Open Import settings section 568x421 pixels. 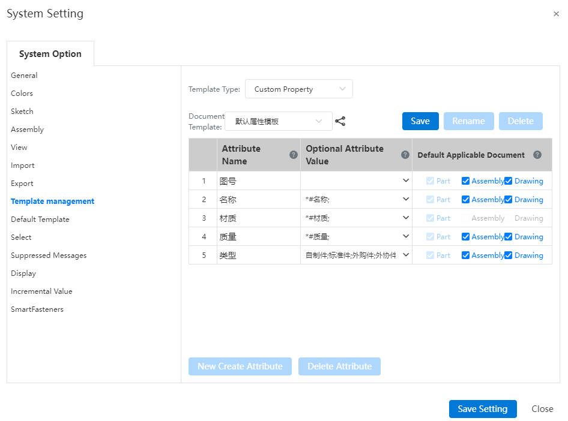[22, 166]
